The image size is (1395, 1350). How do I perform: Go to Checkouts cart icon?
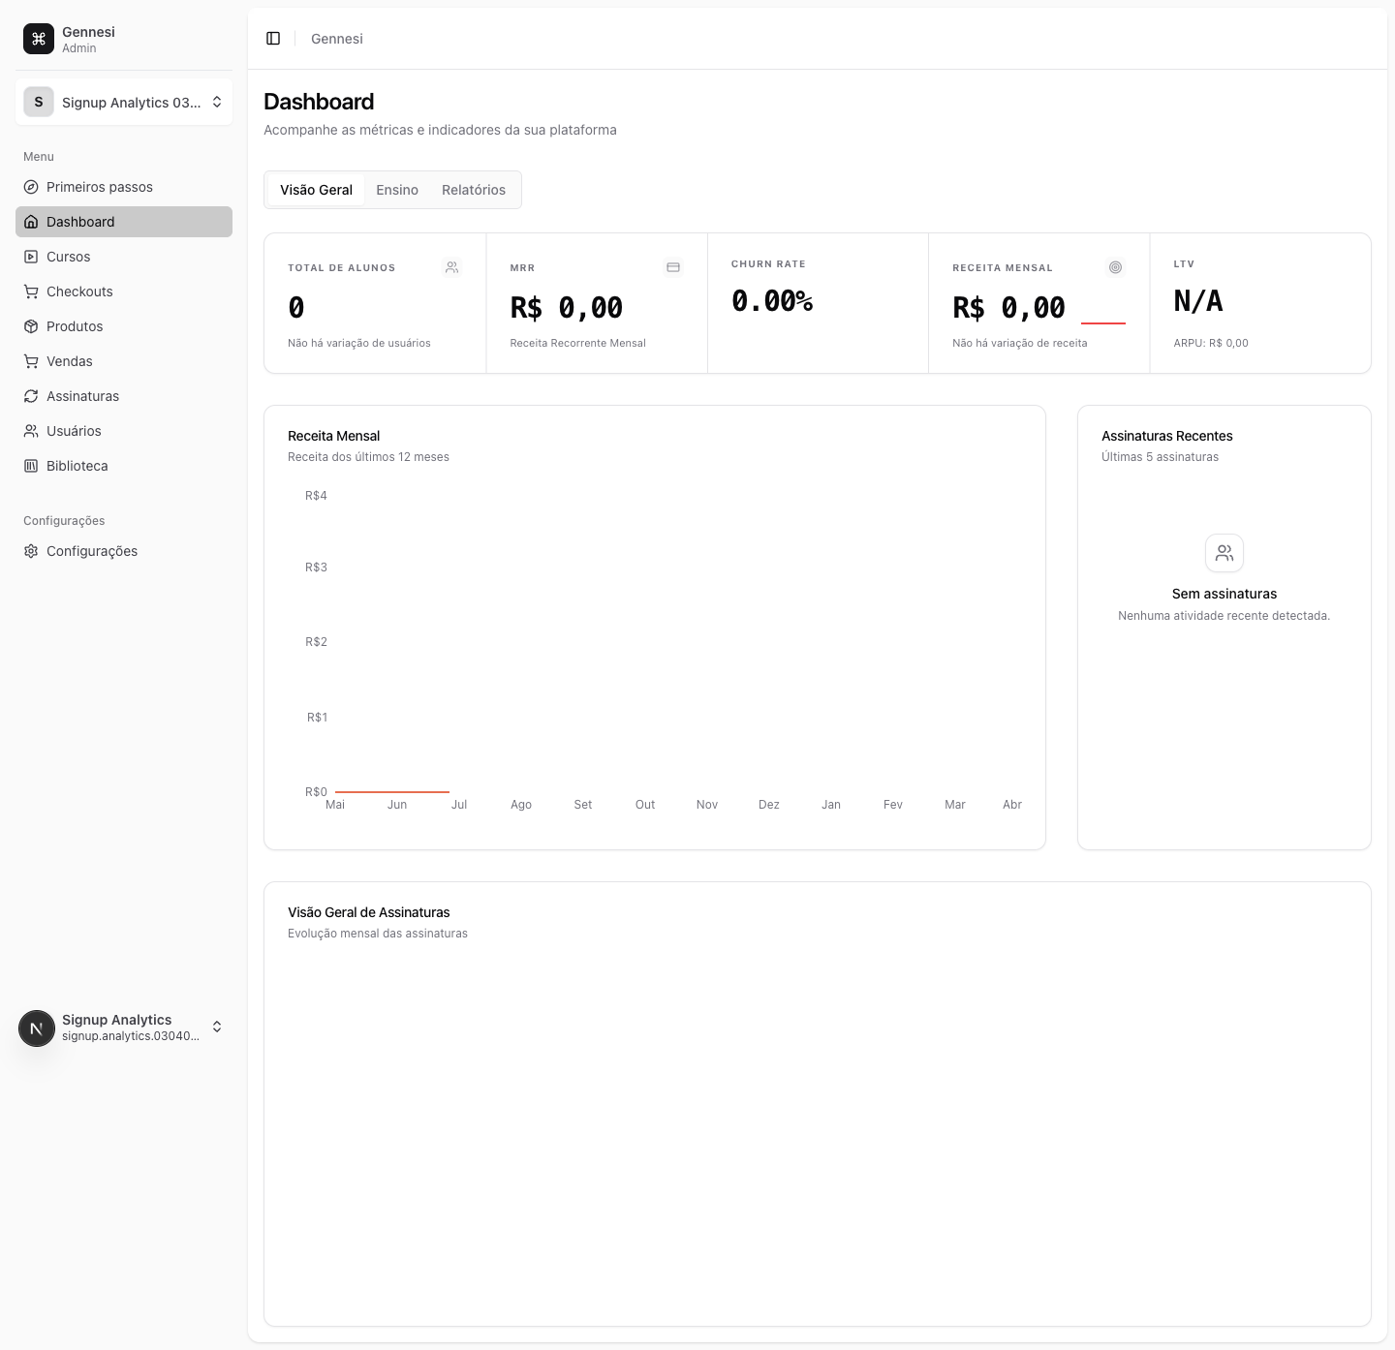pyautogui.click(x=31, y=291)
